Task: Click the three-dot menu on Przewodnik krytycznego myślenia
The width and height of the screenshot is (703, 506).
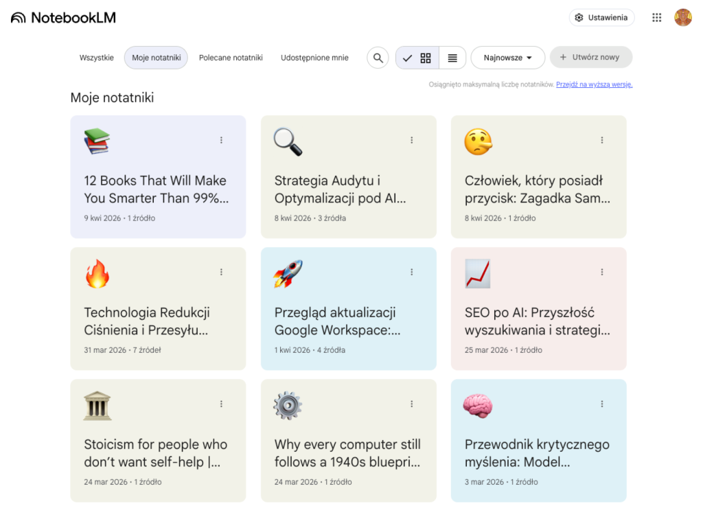Action: (602, 404)
